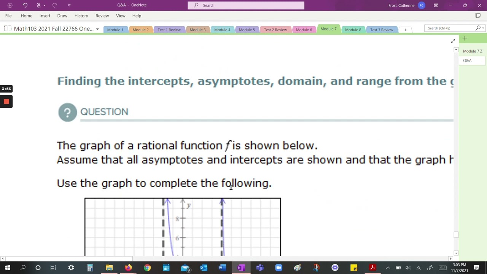Open Zoom from the taskbar

(x=279, y=268)
